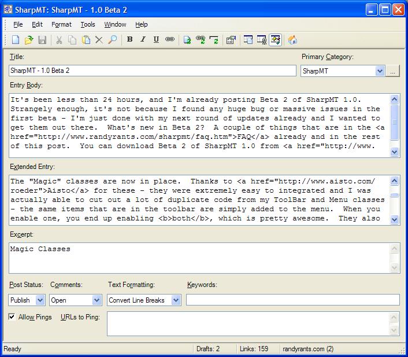Click randyrants.com (2) in status bar
This screenshot has height=357, width=408.
[x=308, y=349]
